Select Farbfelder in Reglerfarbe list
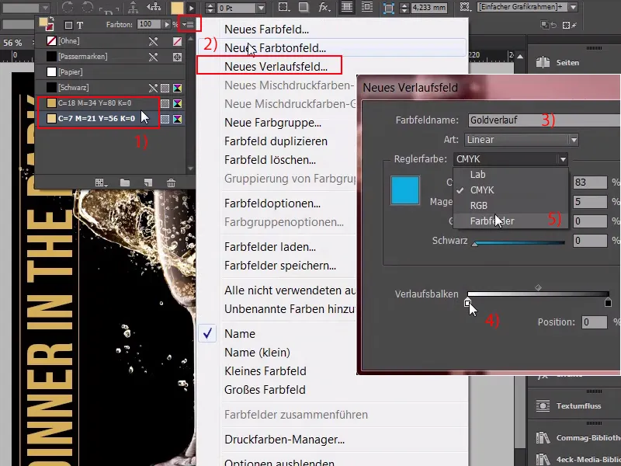 511,221
